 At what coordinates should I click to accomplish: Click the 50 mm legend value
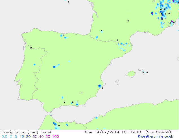(x=48, y=137)
